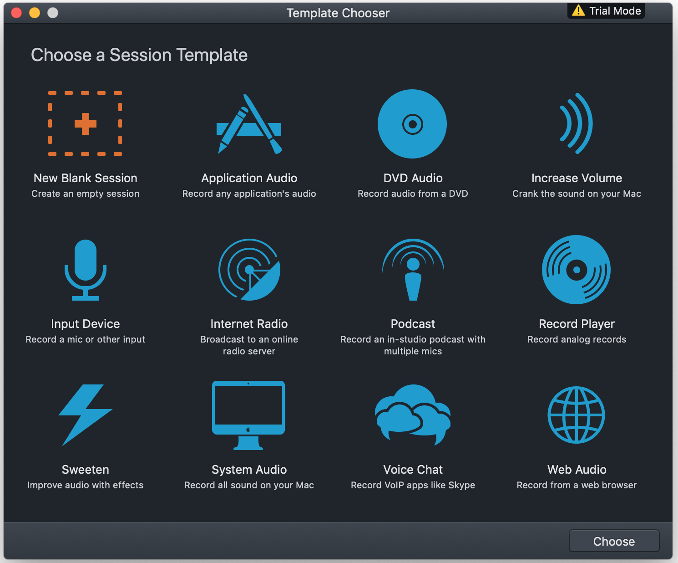Select the New Blank Session template icon
This screenshot has height=563, width=678.
[x=85, y=124]
